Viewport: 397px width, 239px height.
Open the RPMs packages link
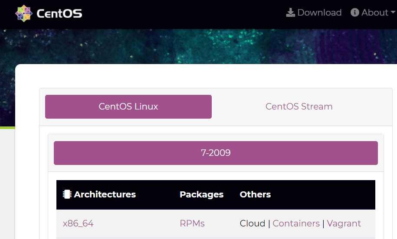[192, 223]
